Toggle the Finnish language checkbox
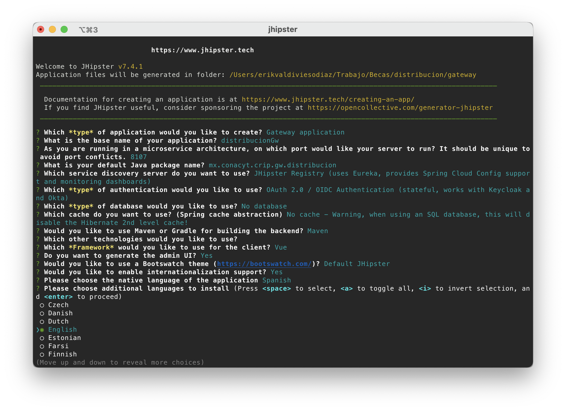 (42, 355)
